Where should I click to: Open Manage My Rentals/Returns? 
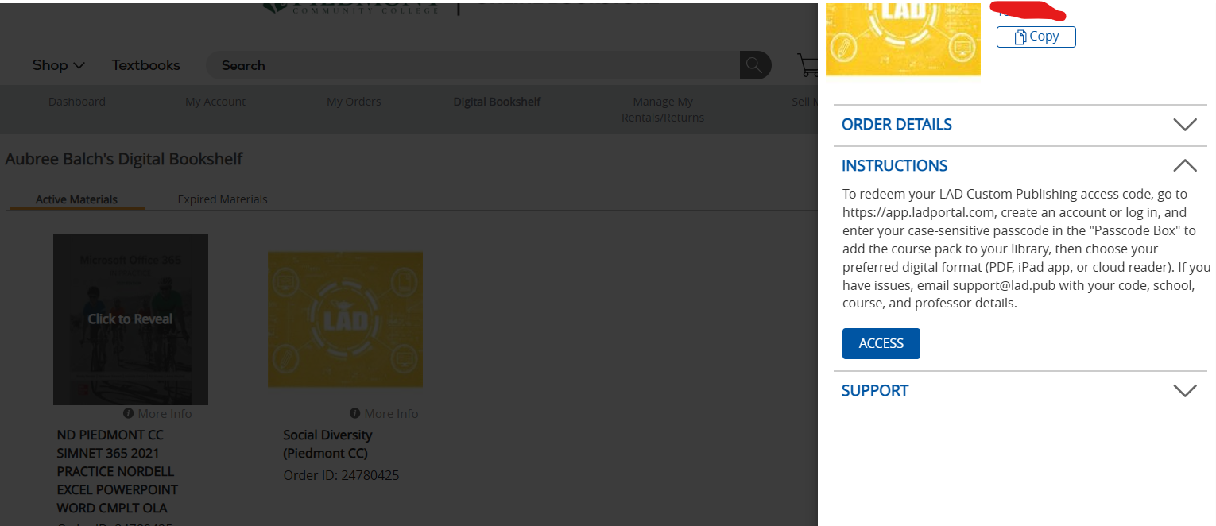coord(662,110)
